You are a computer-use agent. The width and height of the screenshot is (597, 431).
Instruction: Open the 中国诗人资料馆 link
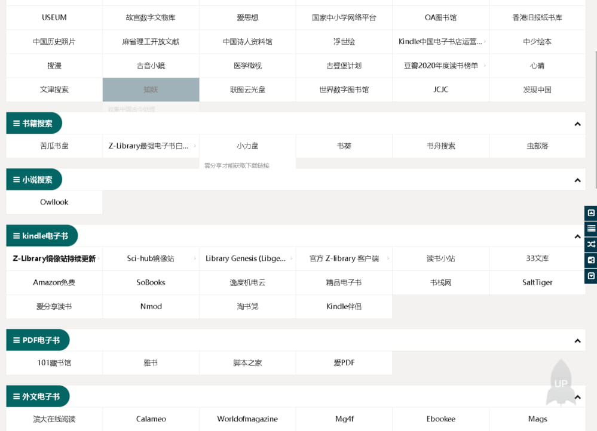(x=247, y=41)
